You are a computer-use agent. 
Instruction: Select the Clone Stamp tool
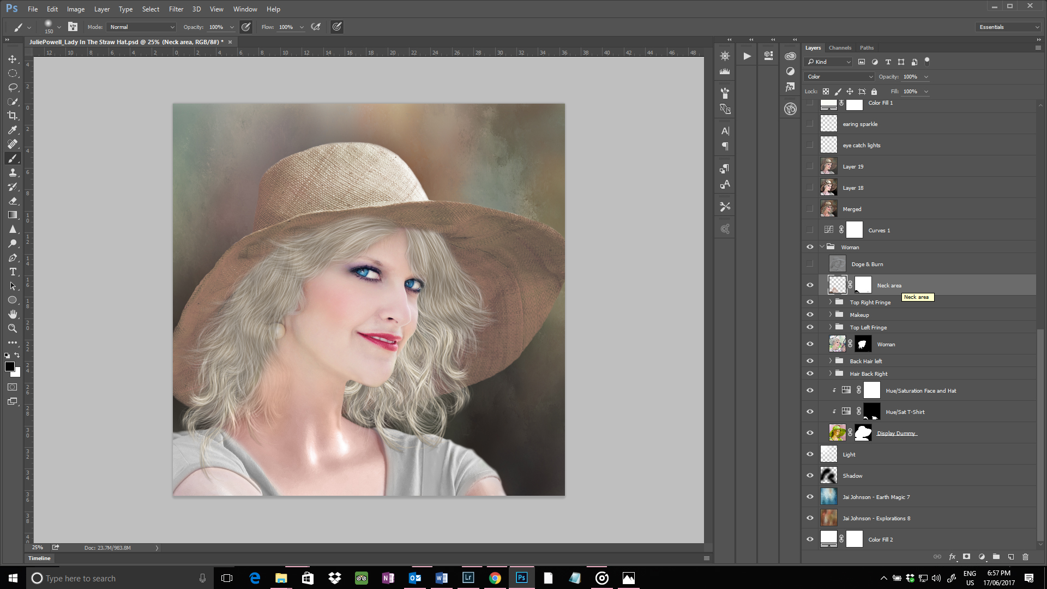[12, 172]
